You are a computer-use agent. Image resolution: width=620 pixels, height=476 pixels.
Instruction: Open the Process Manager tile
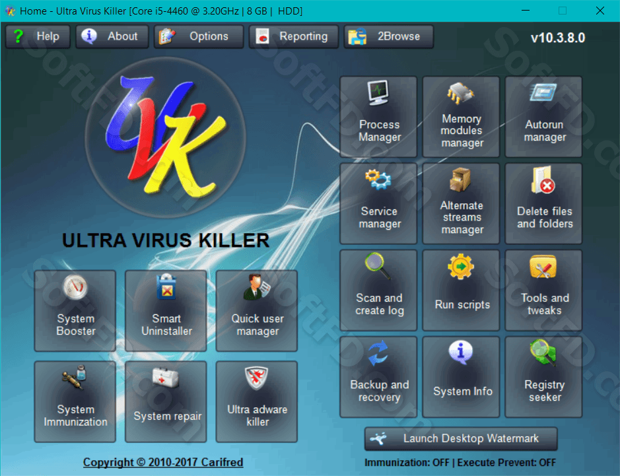[x=378, y=117]
